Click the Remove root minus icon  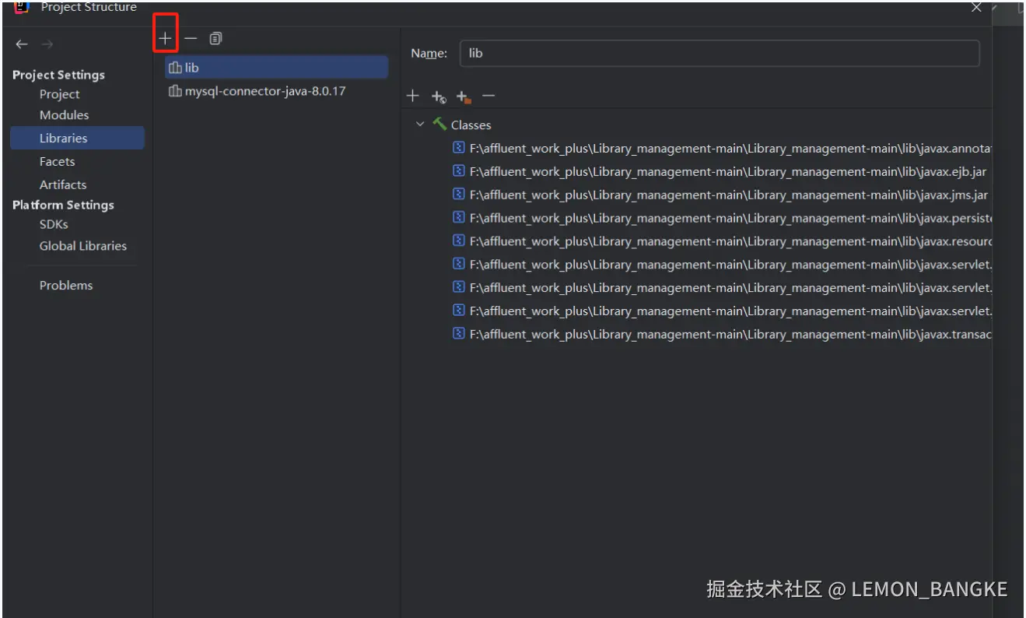pos(488,96)
